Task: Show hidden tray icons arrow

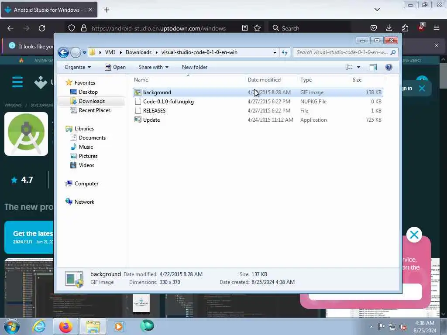Action: [371, 327]
